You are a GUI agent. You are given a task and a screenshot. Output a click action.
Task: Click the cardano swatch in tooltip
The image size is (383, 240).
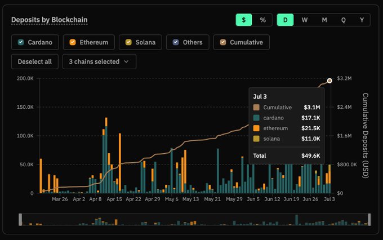click(256, 118)
